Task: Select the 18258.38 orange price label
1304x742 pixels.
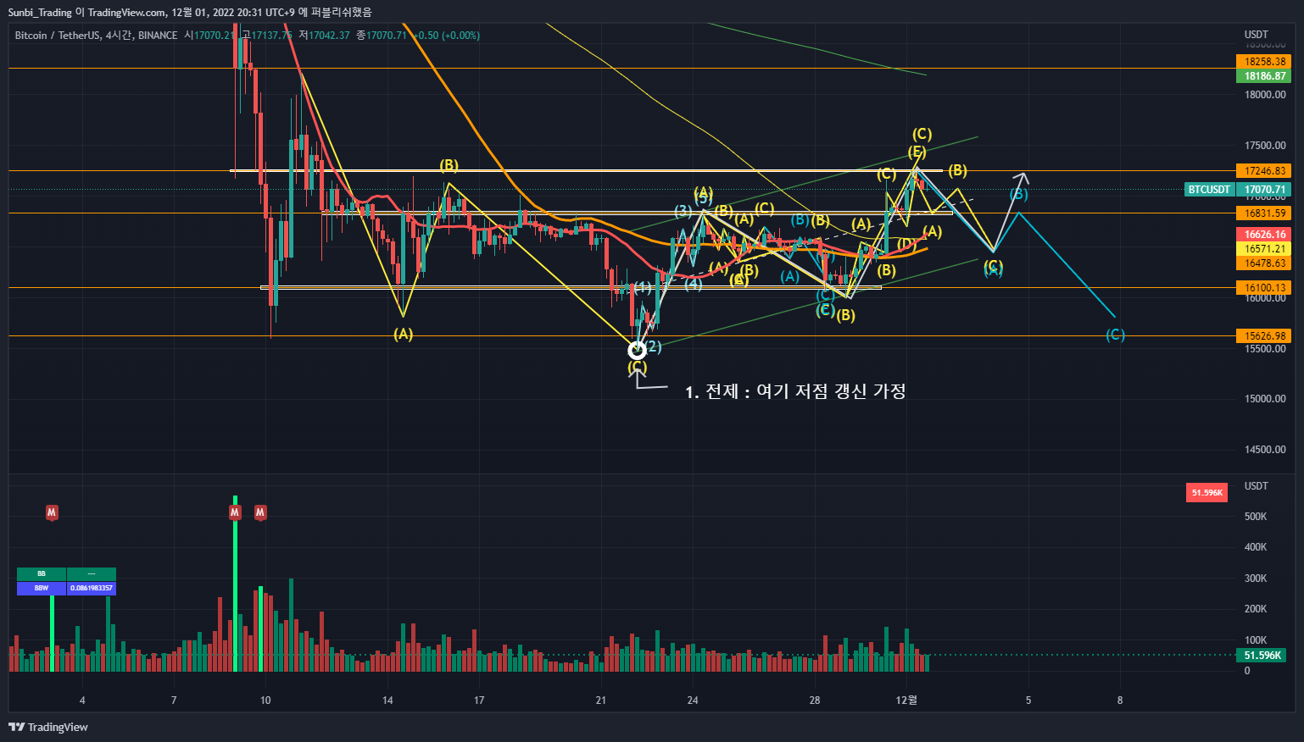Action: click(1263, 62)
